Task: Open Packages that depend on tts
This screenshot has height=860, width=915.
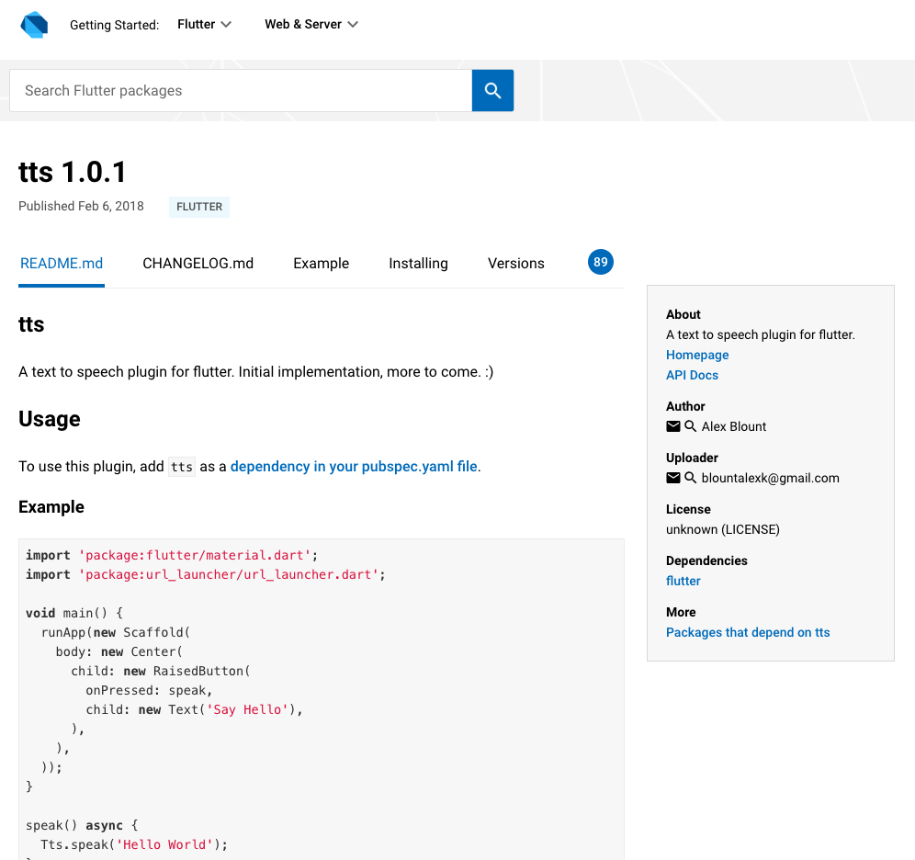Action: point(748,632)
